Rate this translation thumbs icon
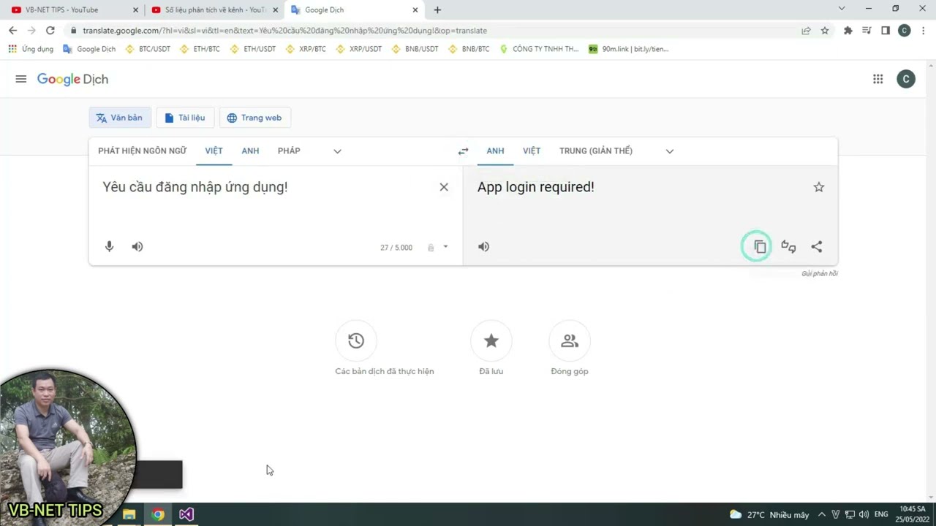Screen dimensions: 936x526 788,247
